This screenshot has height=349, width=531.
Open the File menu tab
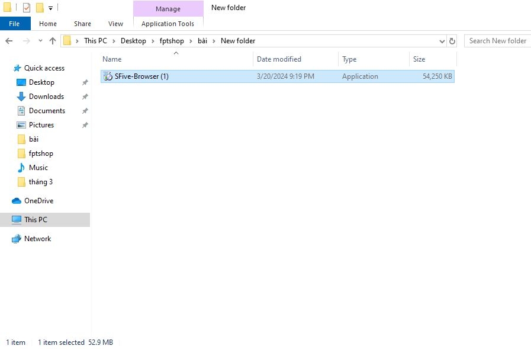[15, 24]
